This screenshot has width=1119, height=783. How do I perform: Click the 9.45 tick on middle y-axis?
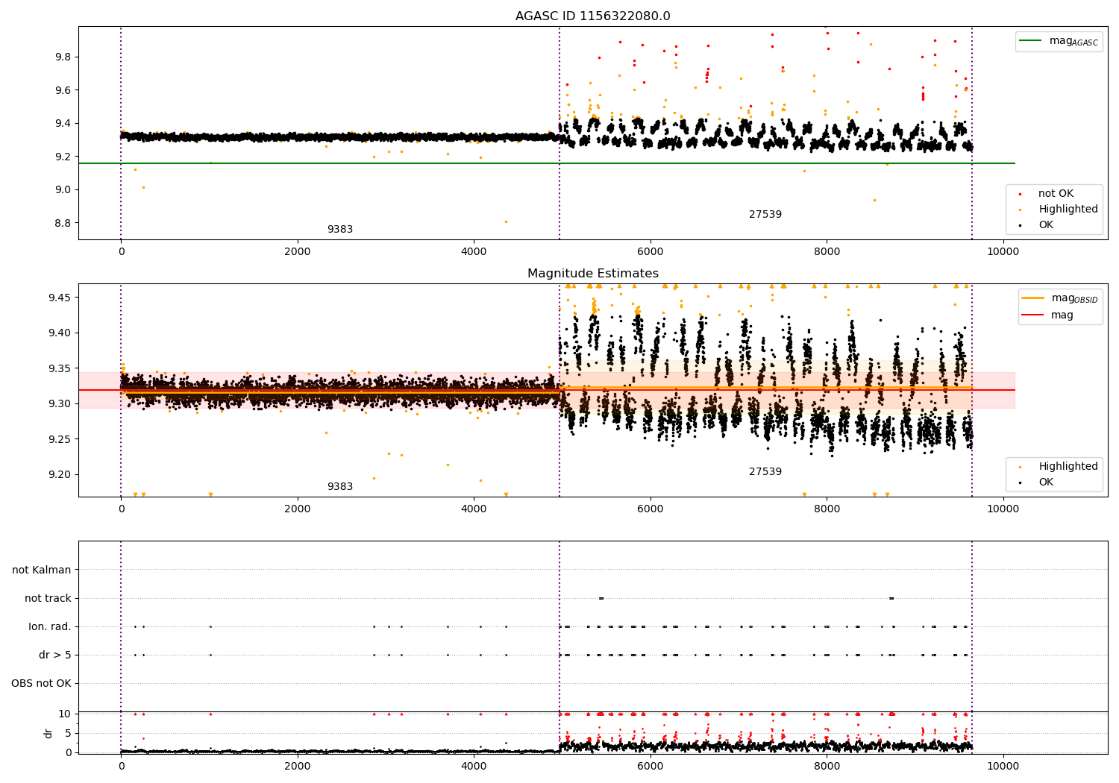[x=60, y=298]
